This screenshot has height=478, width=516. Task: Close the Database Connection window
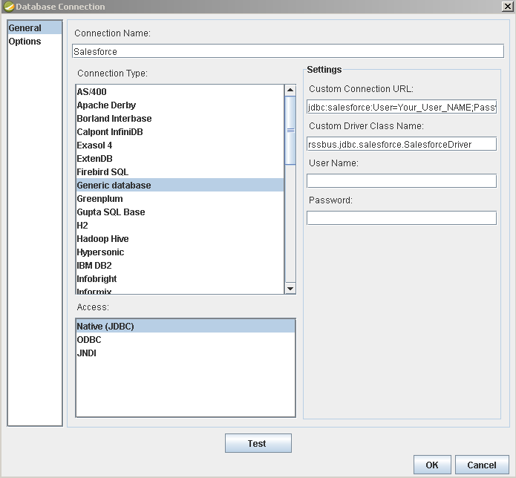pos(506,7)
